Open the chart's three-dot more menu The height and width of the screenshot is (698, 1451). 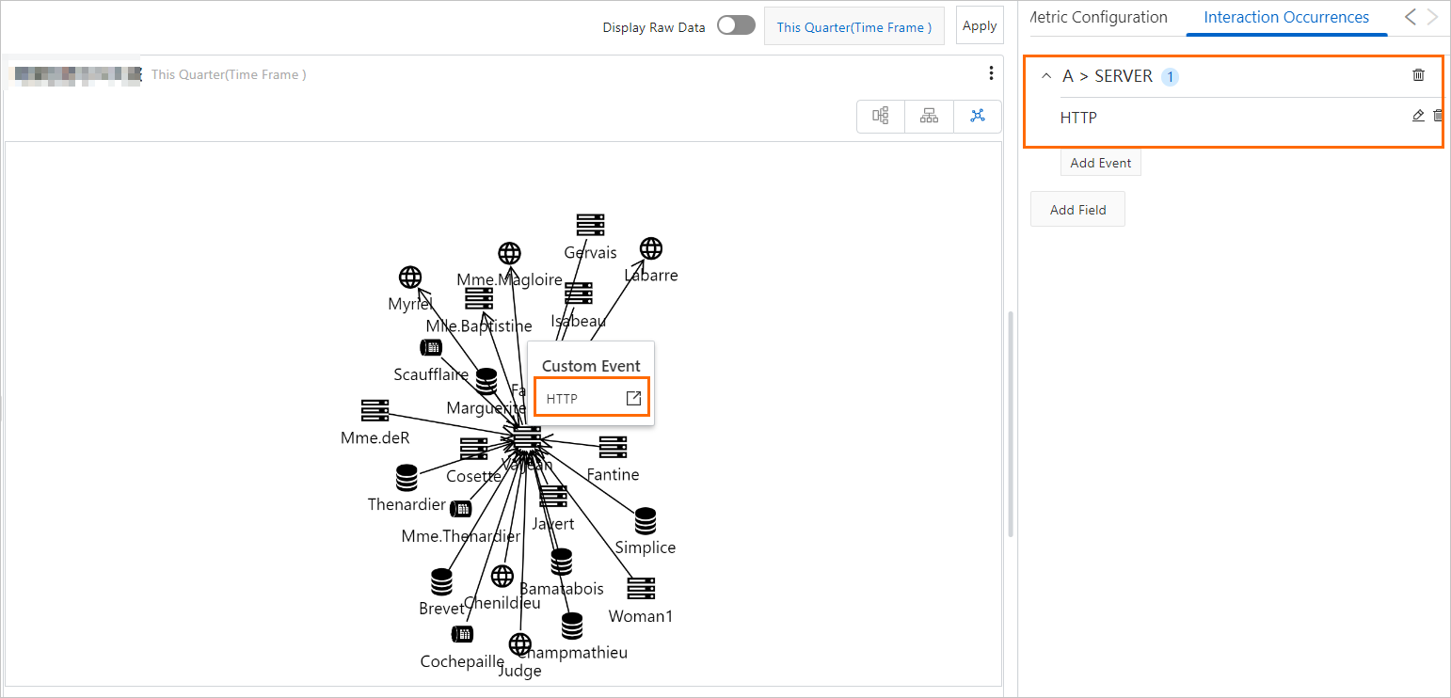pos(991,73)
